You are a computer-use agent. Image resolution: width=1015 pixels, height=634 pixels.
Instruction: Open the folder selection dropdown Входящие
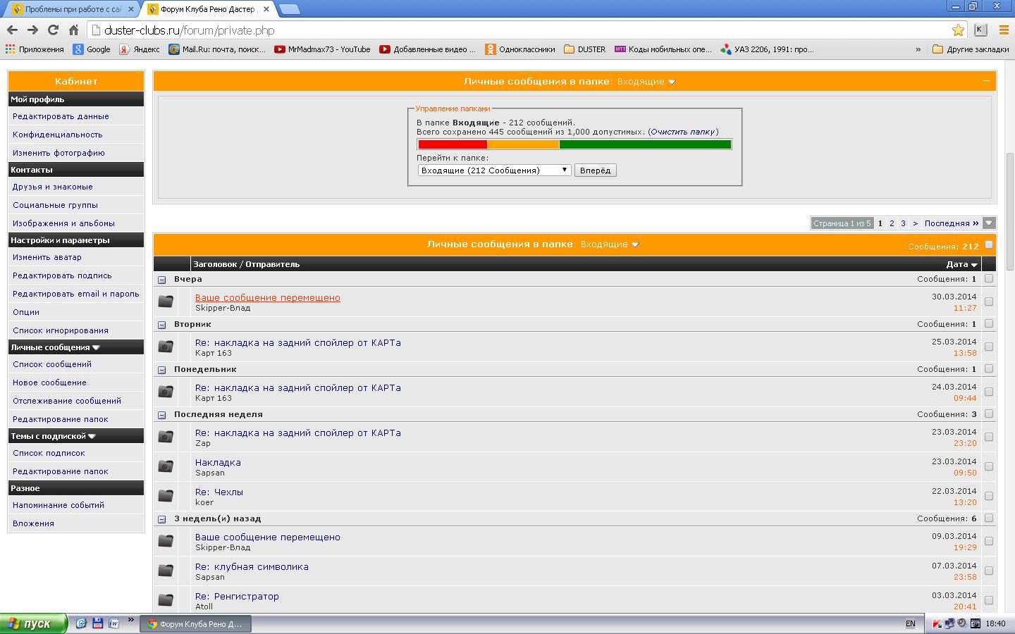point(494,170)
